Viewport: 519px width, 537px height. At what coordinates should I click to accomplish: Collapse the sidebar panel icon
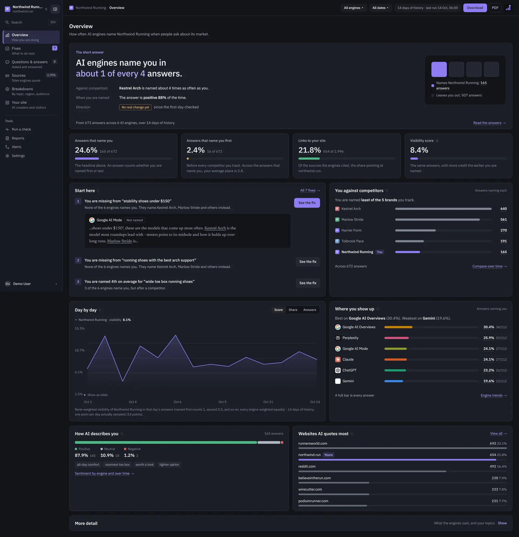click(55, 9)
